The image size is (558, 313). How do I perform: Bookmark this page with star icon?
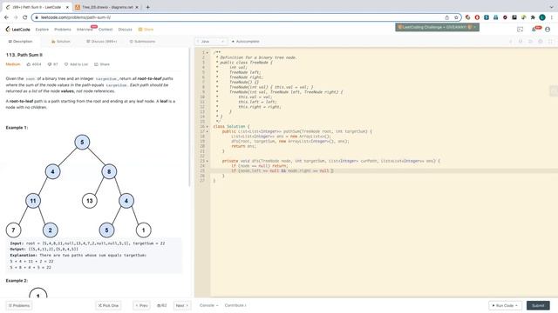click(456, 17)
